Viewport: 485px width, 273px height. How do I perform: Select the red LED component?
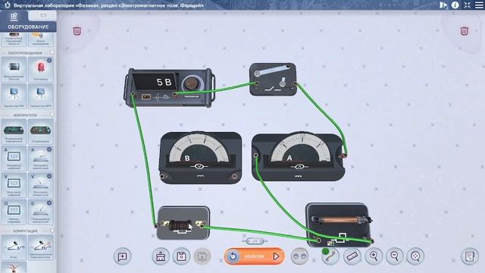pos(40,69)
